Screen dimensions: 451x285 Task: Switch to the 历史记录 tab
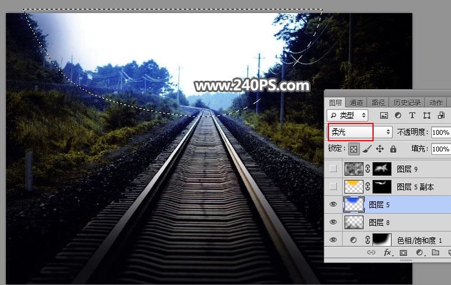[407, 103]
